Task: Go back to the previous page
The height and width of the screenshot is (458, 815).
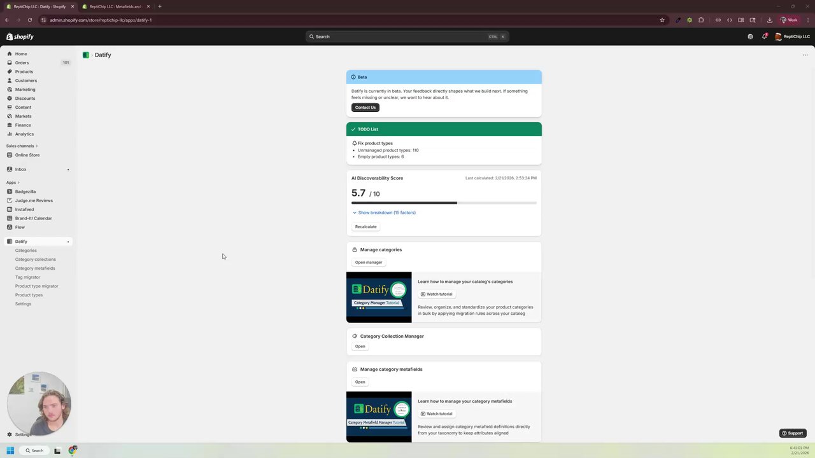Action: point(7,20)
